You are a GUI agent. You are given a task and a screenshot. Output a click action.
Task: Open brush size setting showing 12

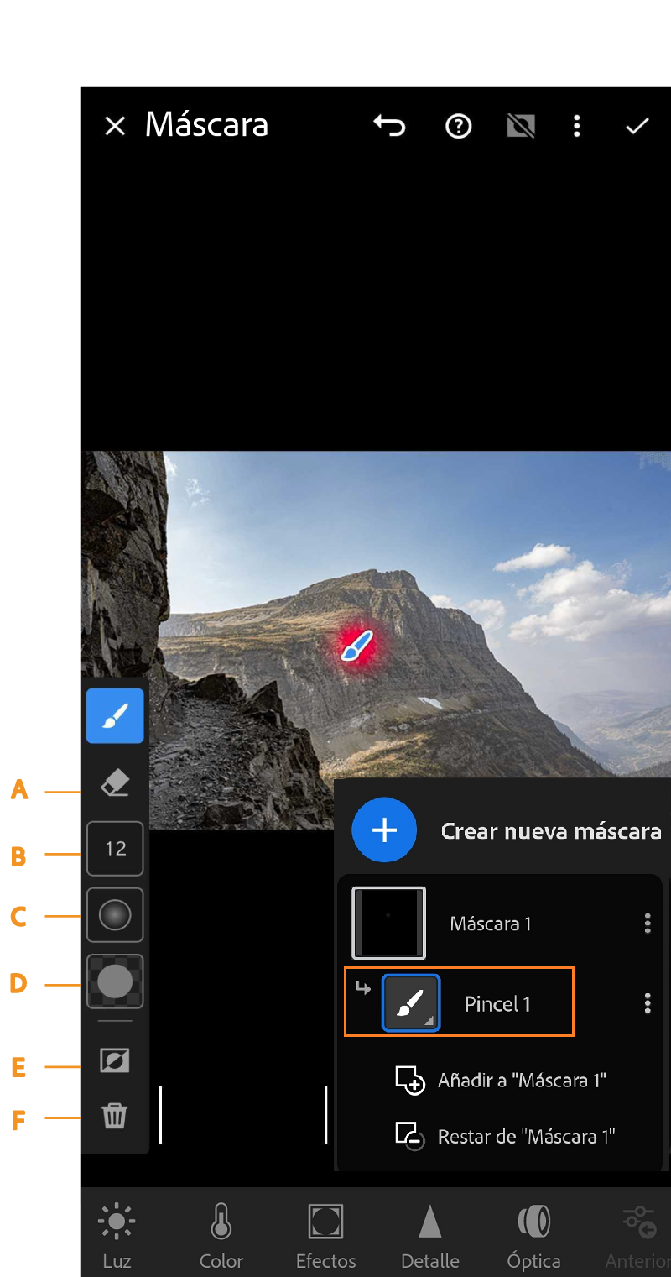115,849
